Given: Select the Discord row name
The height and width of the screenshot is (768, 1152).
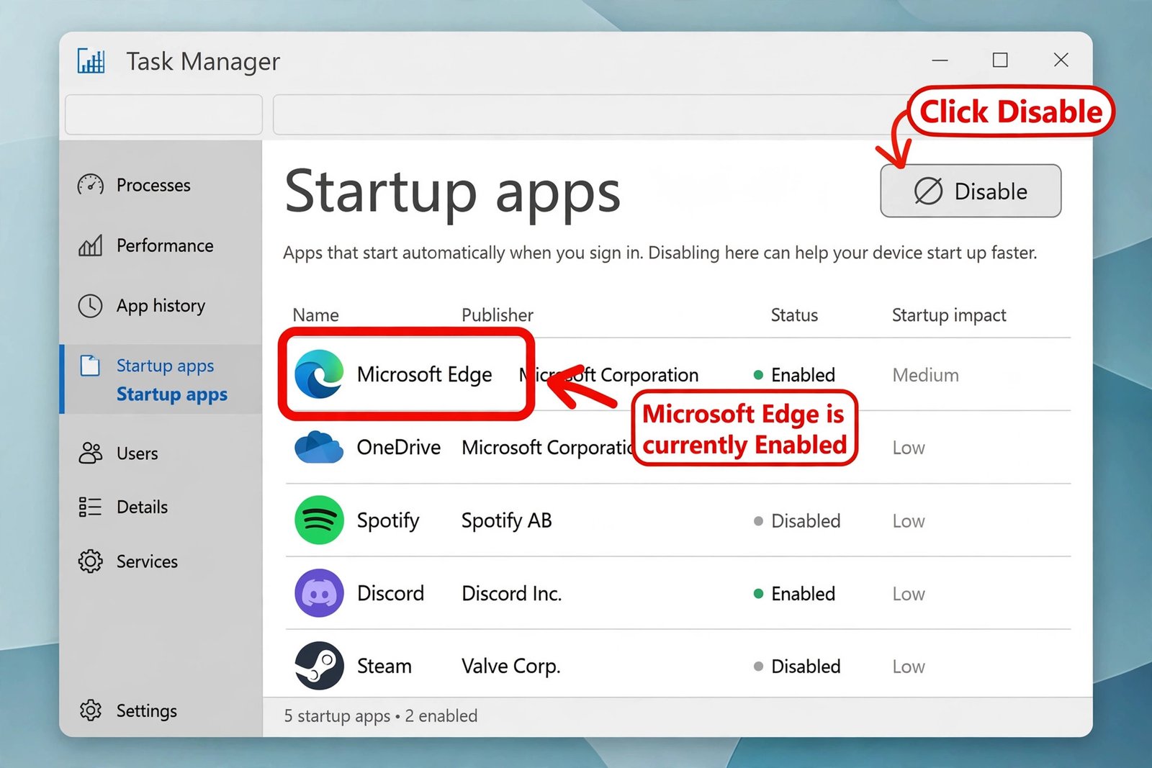Looking at the screenshot, I should tap(390, 593).
